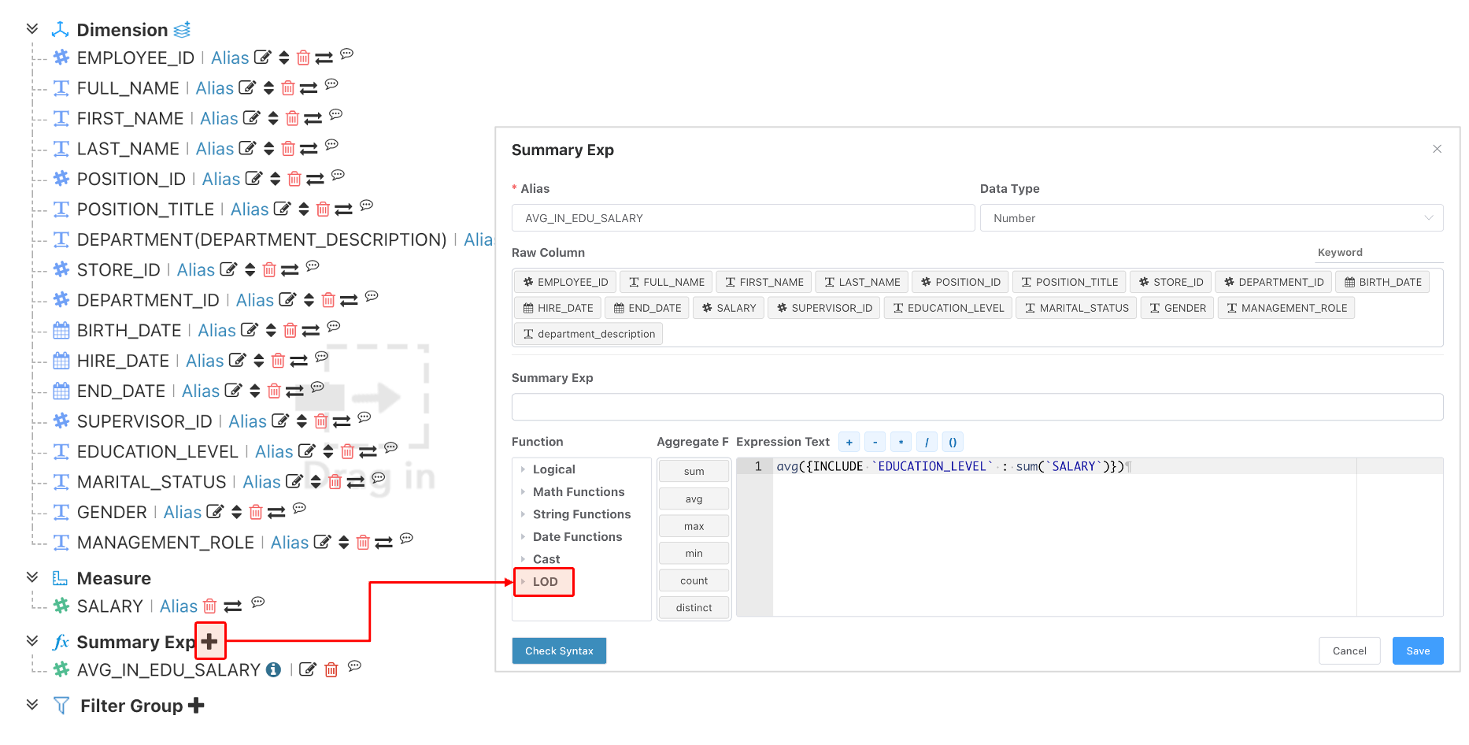Delete the EMPLOYEE_ID dimension via trash icon

point(303,58)
